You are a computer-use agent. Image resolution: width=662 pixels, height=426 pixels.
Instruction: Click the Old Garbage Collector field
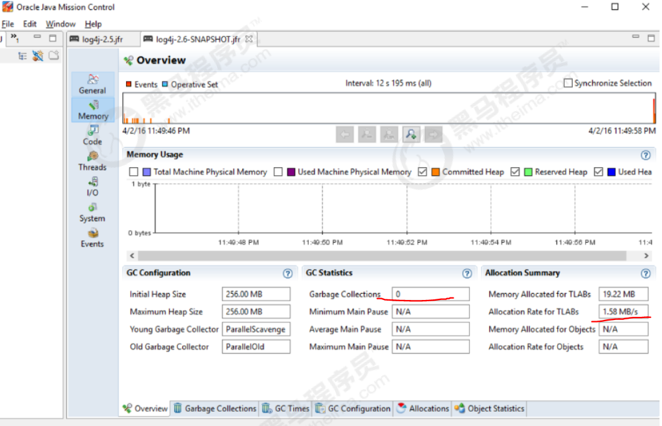tap(256, 347)
